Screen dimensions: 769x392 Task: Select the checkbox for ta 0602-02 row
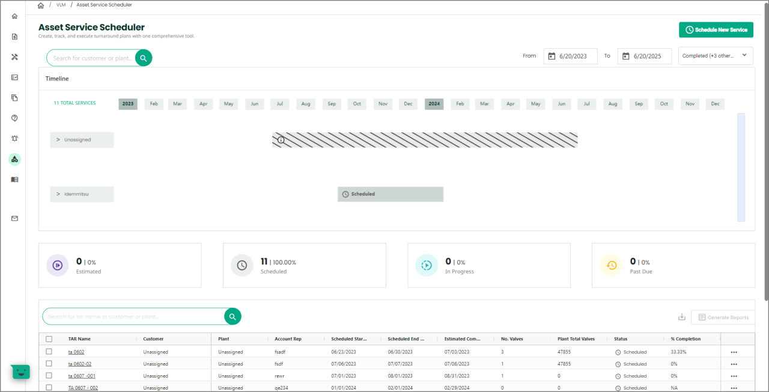point(49,364)
